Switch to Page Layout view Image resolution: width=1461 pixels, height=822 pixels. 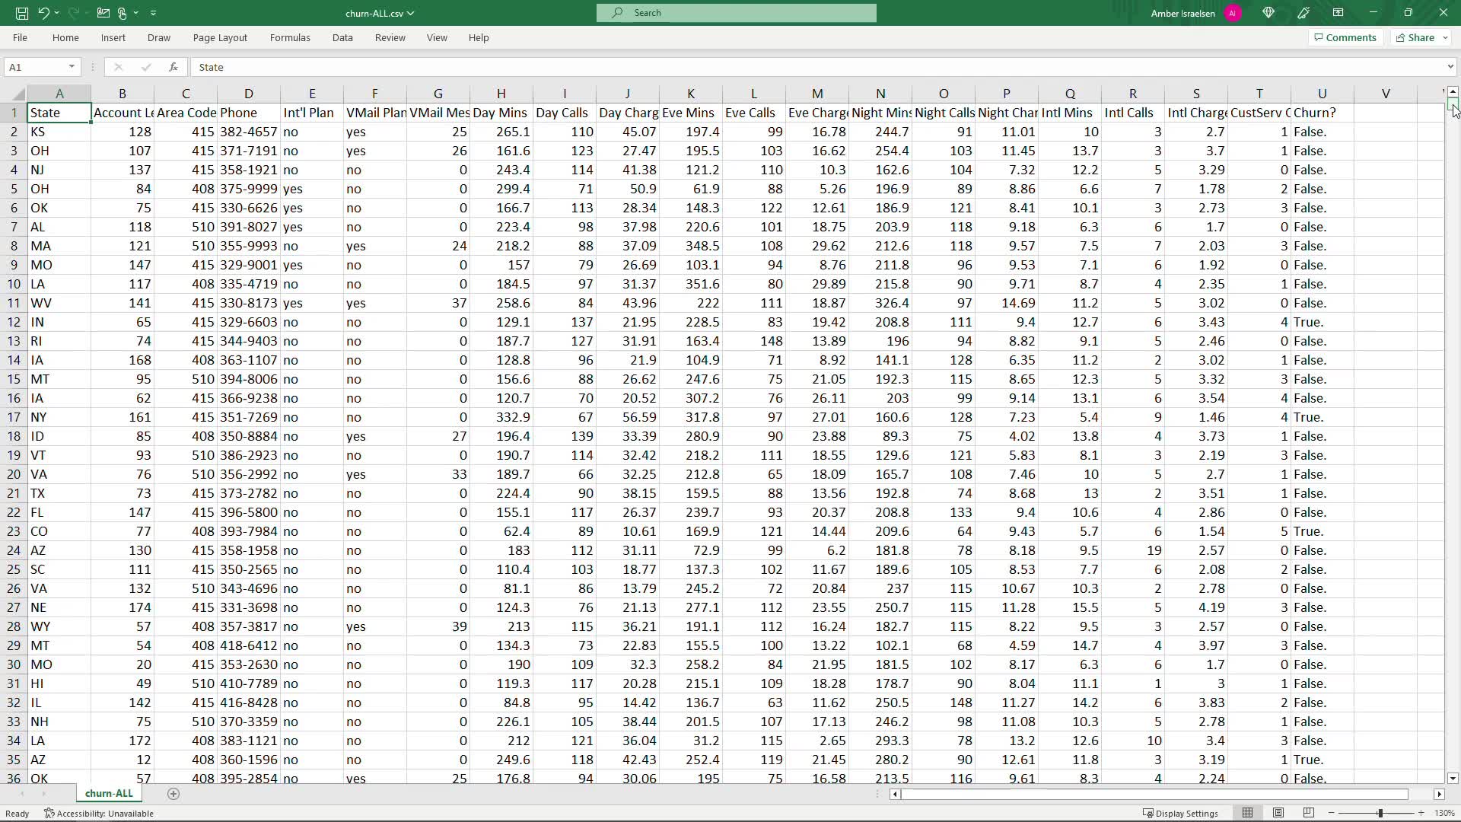coord(1278,813)
